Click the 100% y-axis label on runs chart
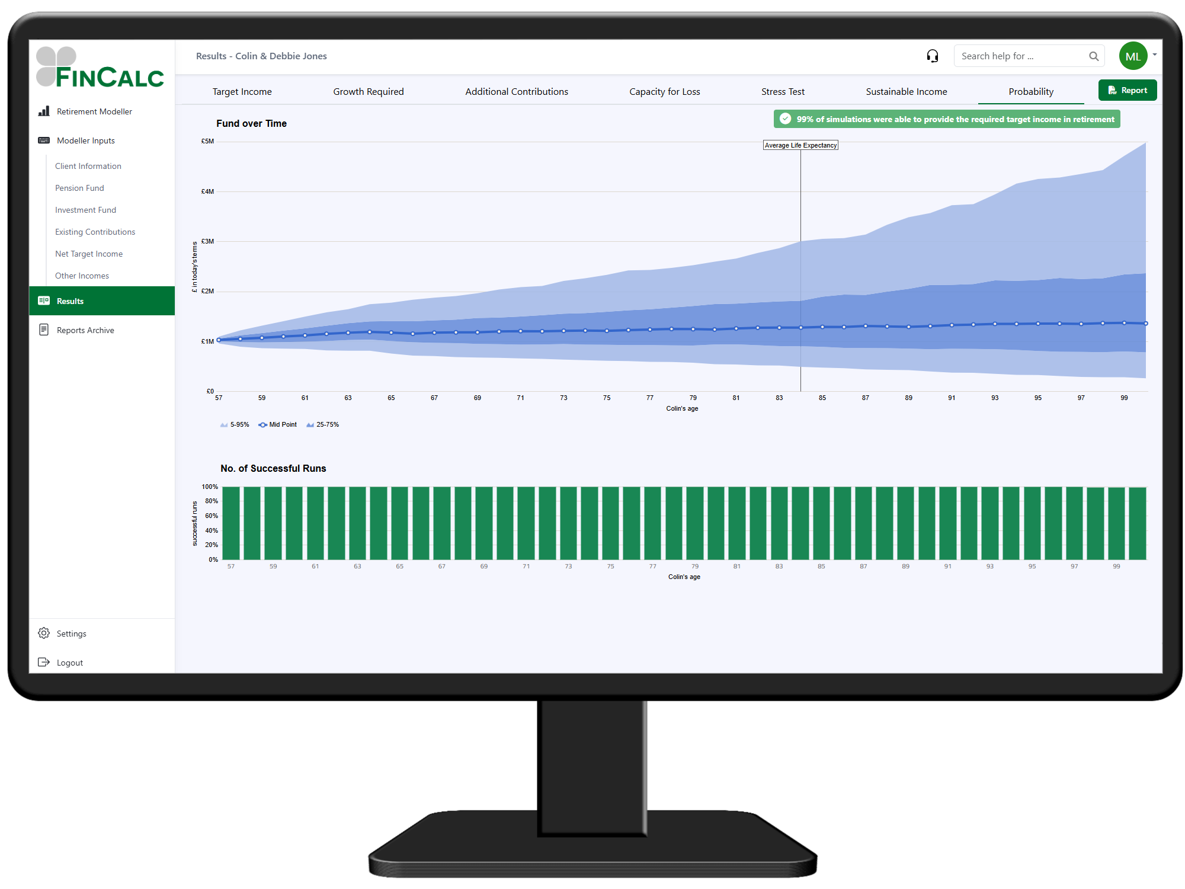 (x=210, y=487)
